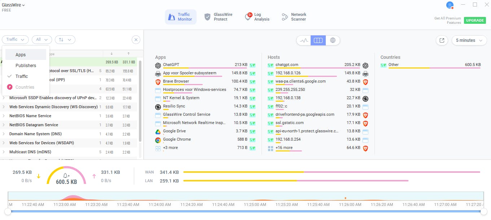Open the All filter dropdown

pyautogui.click(x=42, y=40)
